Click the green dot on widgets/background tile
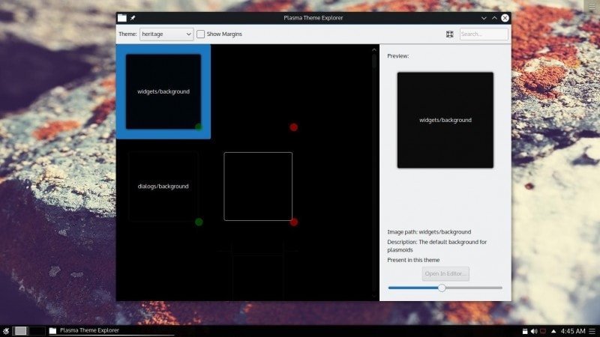The height and width of the screenshot is (337, 600). click(x=199, y=127)
